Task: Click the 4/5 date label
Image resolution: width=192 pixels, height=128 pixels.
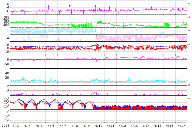Action: tap(39, 126)
